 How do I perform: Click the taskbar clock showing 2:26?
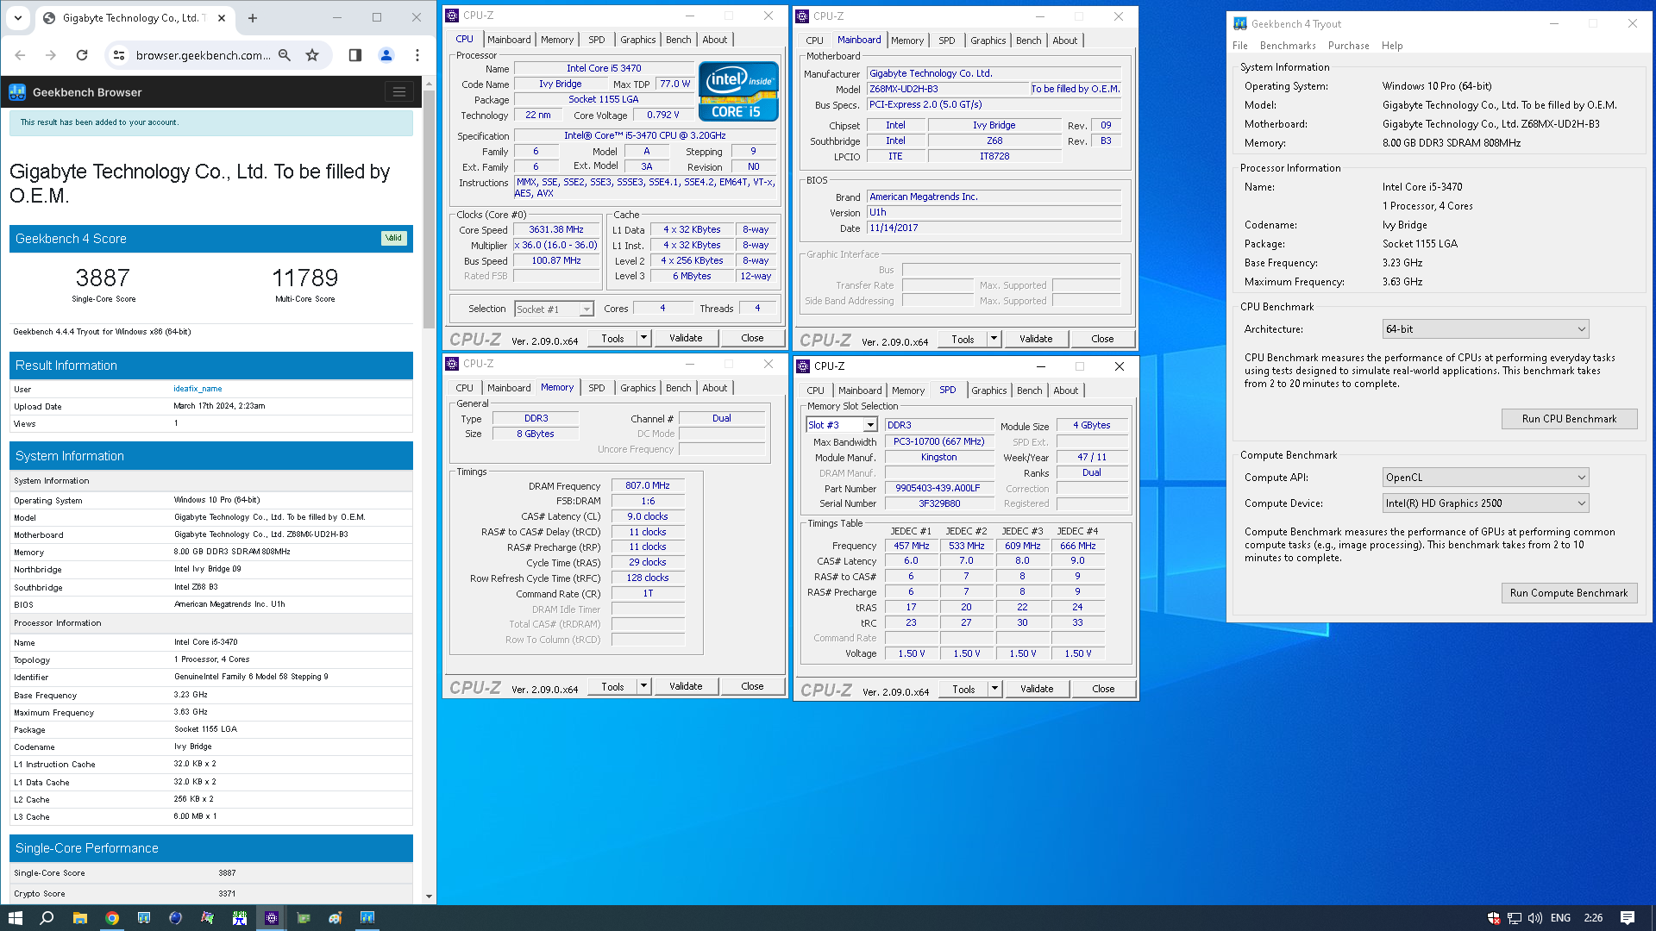(1593, 918)
